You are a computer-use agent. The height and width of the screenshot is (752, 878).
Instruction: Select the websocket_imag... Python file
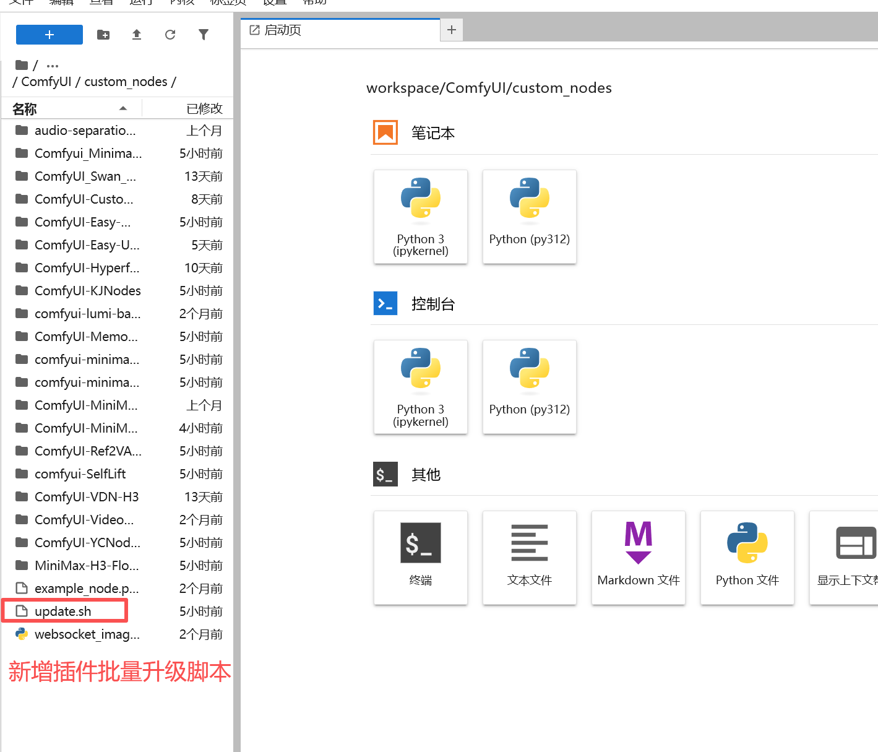tap(118, 634)
